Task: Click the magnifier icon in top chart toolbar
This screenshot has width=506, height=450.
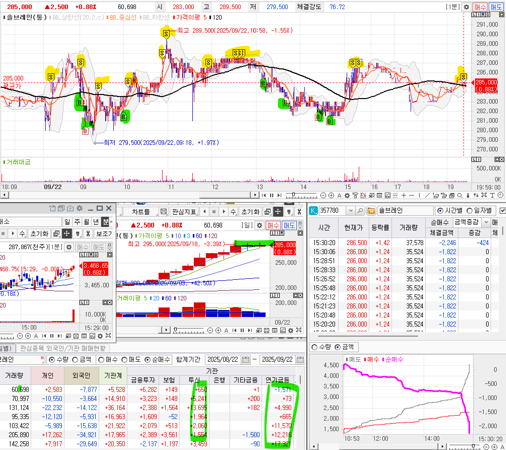Action: 460,195
